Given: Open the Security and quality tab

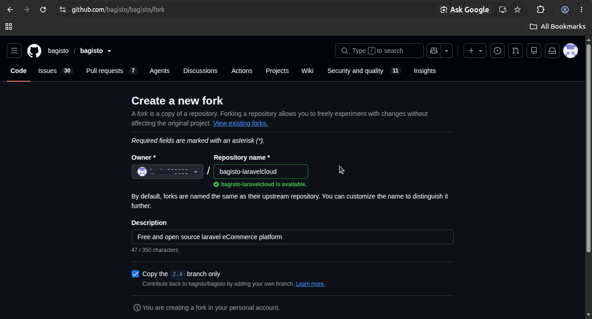Looking at the screenshot, I should point(364,71).
